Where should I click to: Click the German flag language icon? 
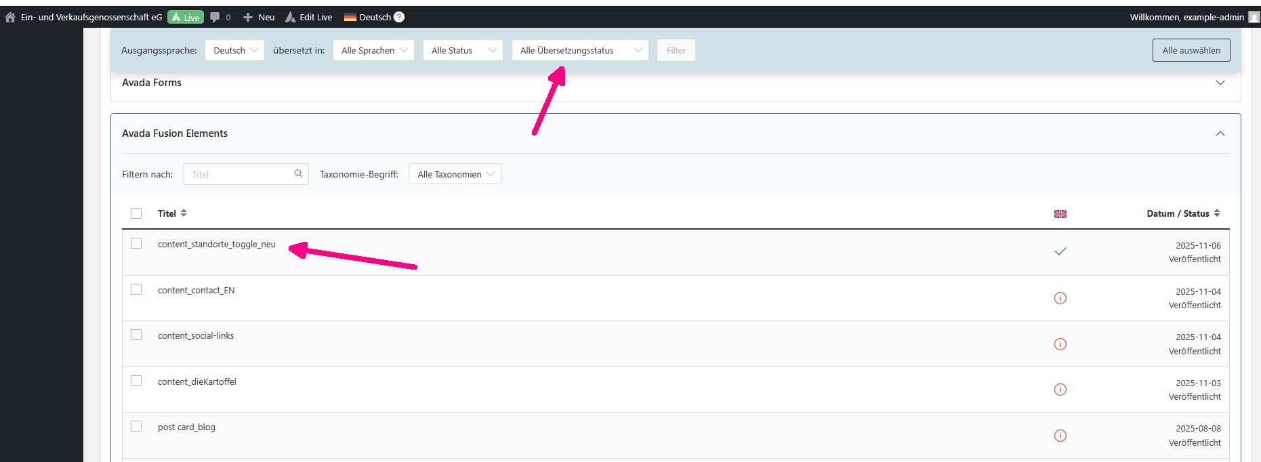coord(350,18)
